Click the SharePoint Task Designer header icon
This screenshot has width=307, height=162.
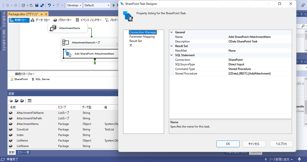click(128, 16)
